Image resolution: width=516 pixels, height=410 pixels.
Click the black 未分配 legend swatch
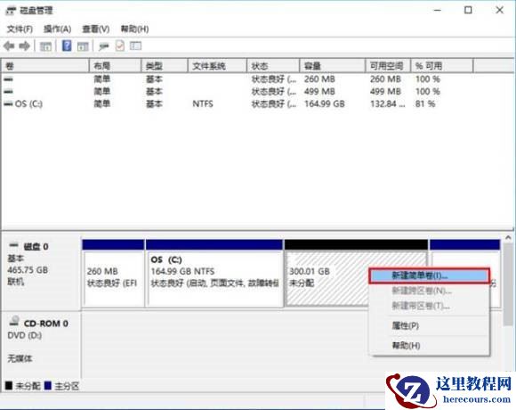tap(9, 385)
